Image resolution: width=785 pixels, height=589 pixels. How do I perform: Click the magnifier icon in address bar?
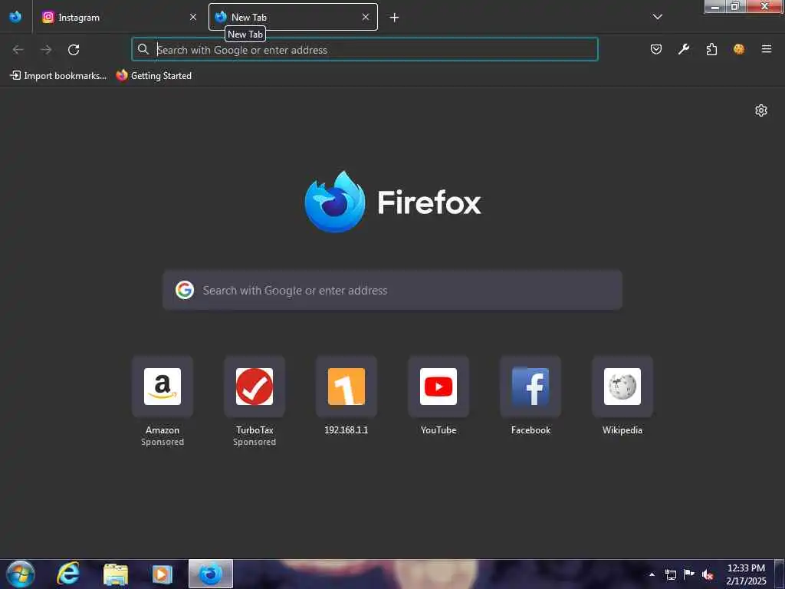pyautogui.click(x=143, y=49)
